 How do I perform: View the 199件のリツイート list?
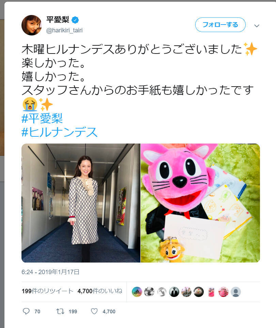pos(47,291)
